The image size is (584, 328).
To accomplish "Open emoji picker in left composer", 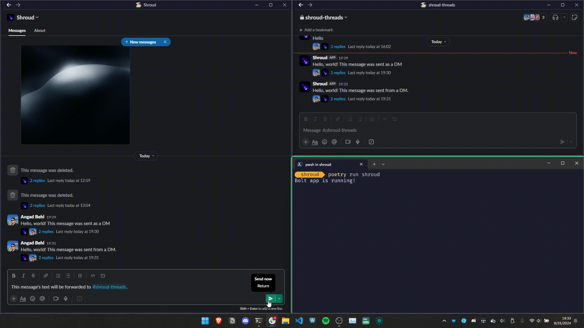I will [33, 299].
